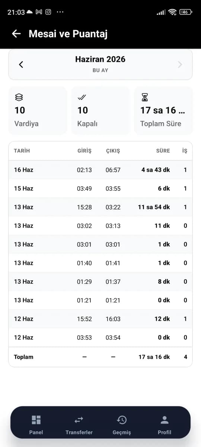Tap the Toplam summary row
Viewport: 201px width, 447px height.
point(100,357)
